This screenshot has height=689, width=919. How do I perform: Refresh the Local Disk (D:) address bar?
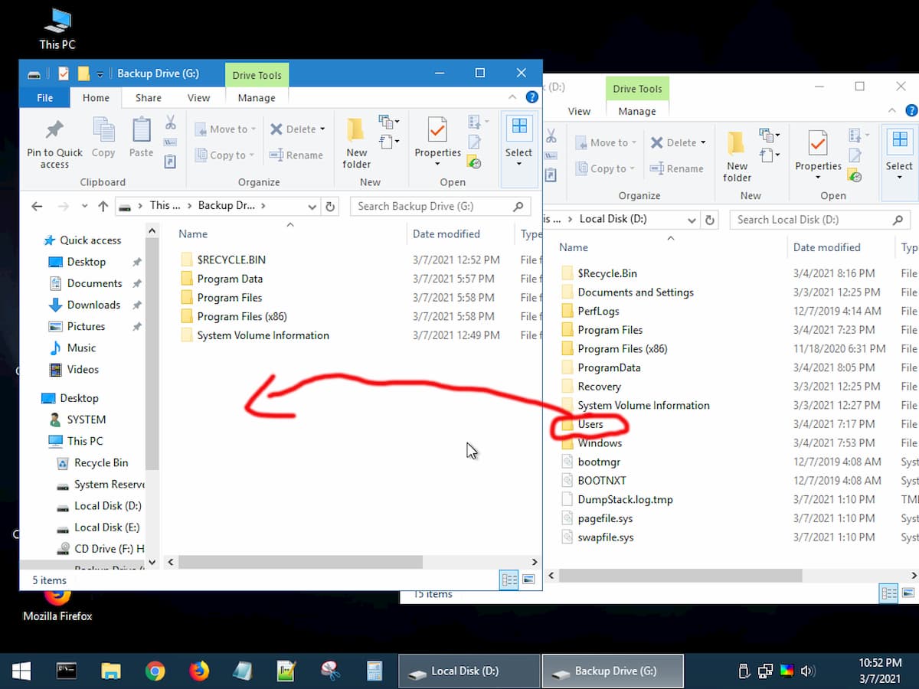[x=710, y=220]
